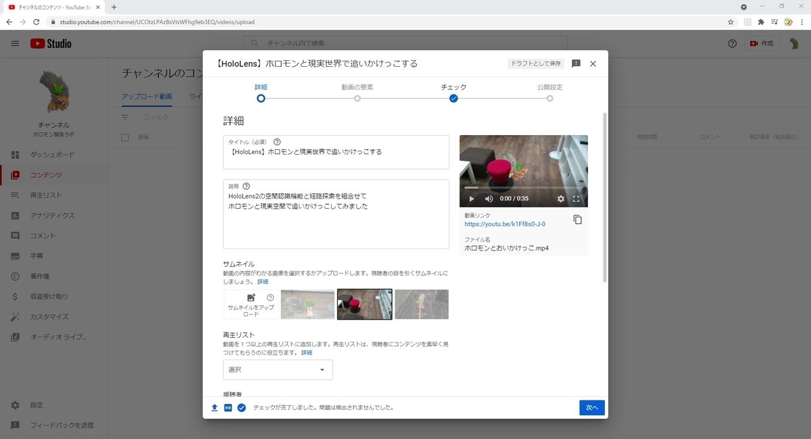This screenshot has height=439, width=811.
Task: Edit the タイトル input field
Action: point(336,152)
